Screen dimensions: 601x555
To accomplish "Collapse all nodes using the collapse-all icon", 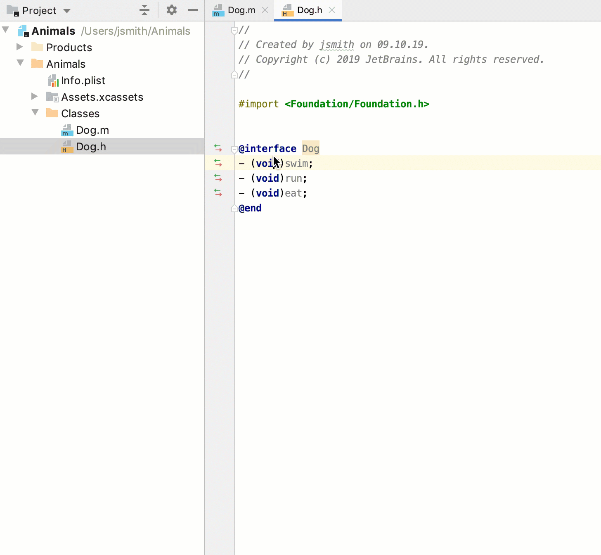I will click(144, 10).
